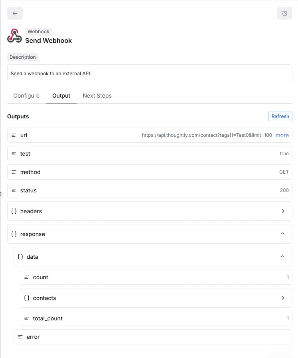The width and height of the screenshot is (298, 358).
Task: Click the text-type icon beside count
Action: pyautogui.click(x=27, y=277)
